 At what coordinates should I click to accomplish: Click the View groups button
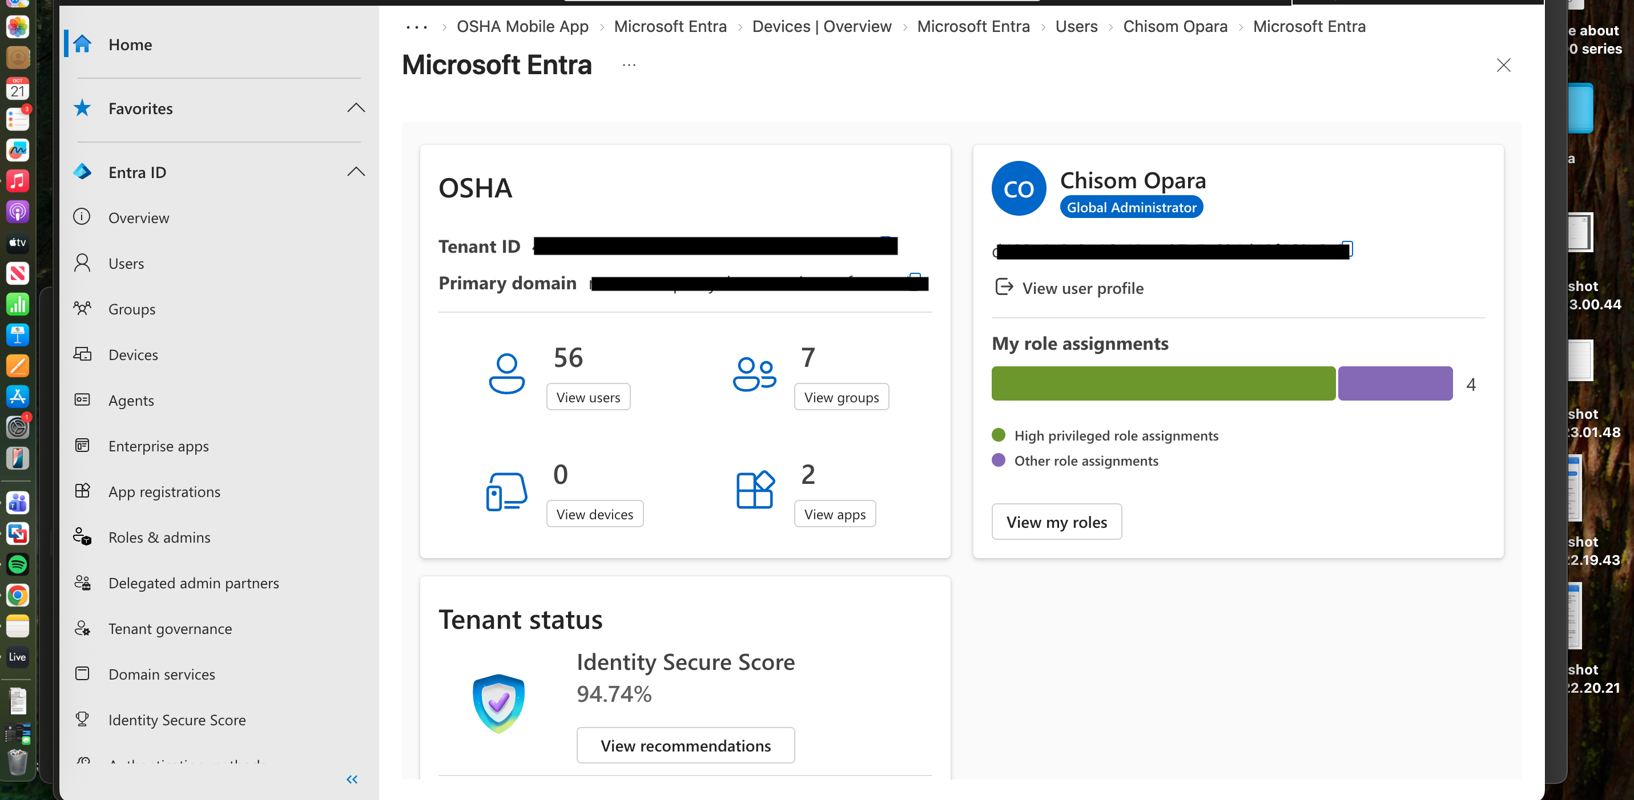[x=841, y=397]
